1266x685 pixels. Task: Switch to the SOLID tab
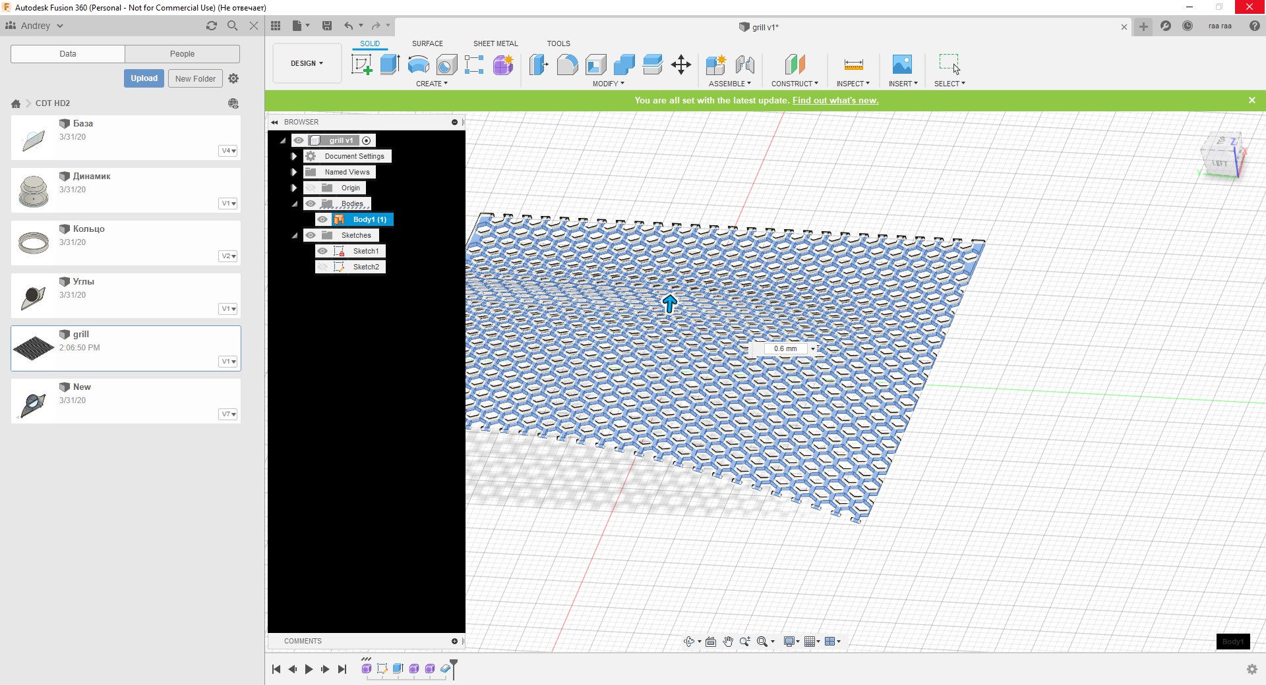coord(369,43)
